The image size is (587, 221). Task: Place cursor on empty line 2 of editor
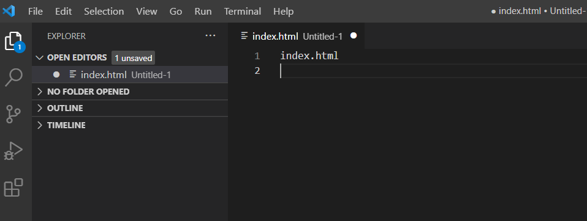[434, 70]
